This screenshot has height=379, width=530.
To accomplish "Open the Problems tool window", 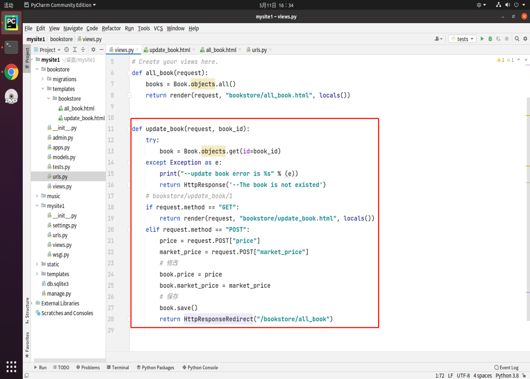I will click(x=88, y=367).
